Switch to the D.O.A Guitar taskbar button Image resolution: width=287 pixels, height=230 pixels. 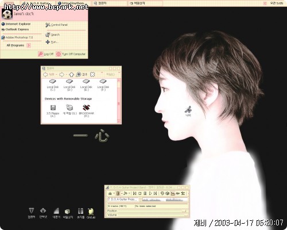pos(37,3)
